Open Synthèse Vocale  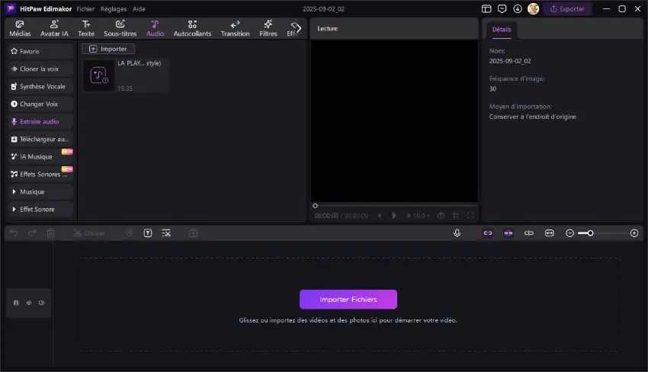[x=40, y=86]
